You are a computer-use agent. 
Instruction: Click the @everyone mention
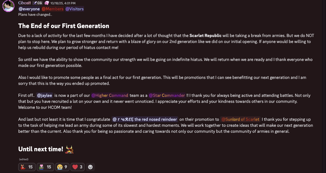[x=29, y=9]
